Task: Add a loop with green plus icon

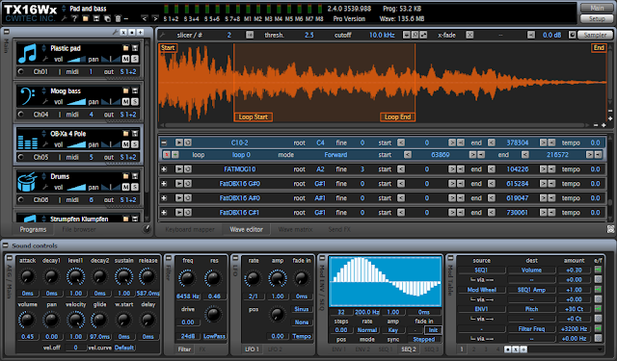Action: tap(175, 155)
